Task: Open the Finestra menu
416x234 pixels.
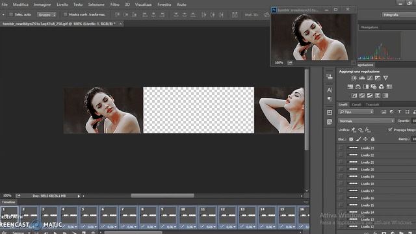Action: tap(164, 5)
